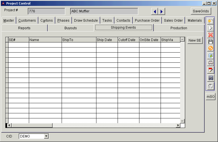Viewport: 218px width, 142px height.
Task: Click the horizontal scrollbar right arrow
Action: 178,125
